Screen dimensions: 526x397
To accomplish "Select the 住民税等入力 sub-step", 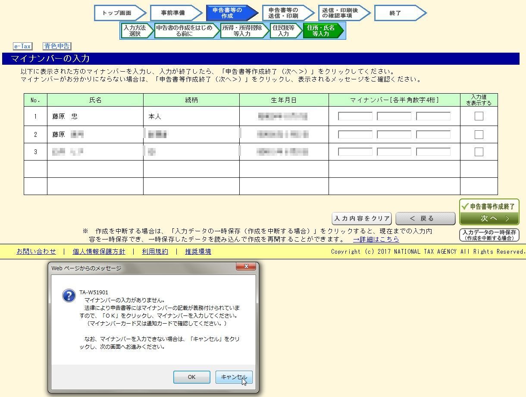I will [286, 31].
